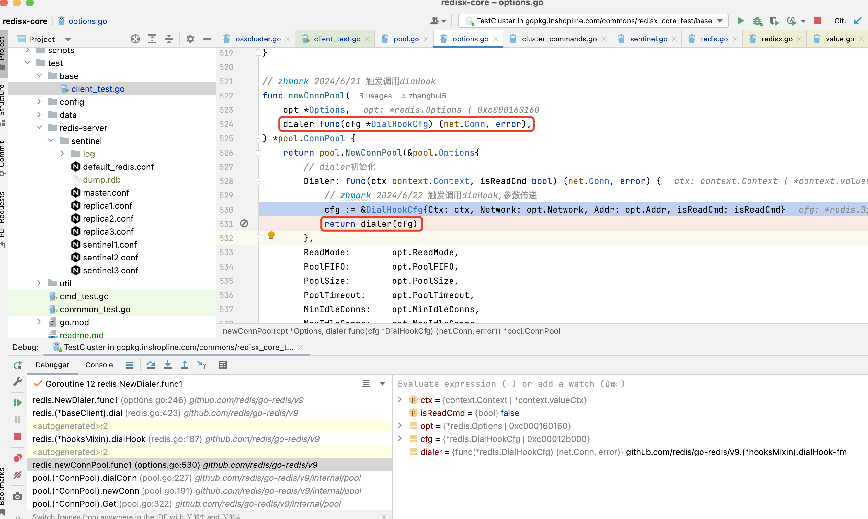Click the Step Out button
The image size is (868, 519).
(x=185, y=365)
